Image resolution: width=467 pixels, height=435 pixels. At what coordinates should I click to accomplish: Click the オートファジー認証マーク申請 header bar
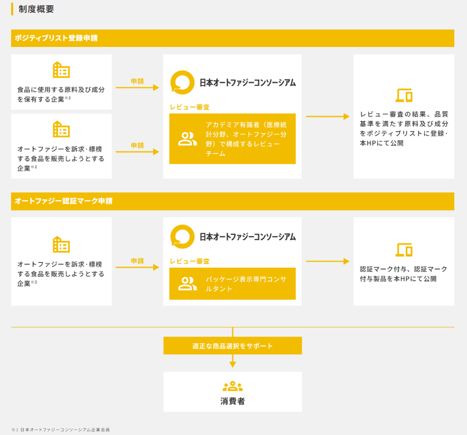click(x=232, y=201)
